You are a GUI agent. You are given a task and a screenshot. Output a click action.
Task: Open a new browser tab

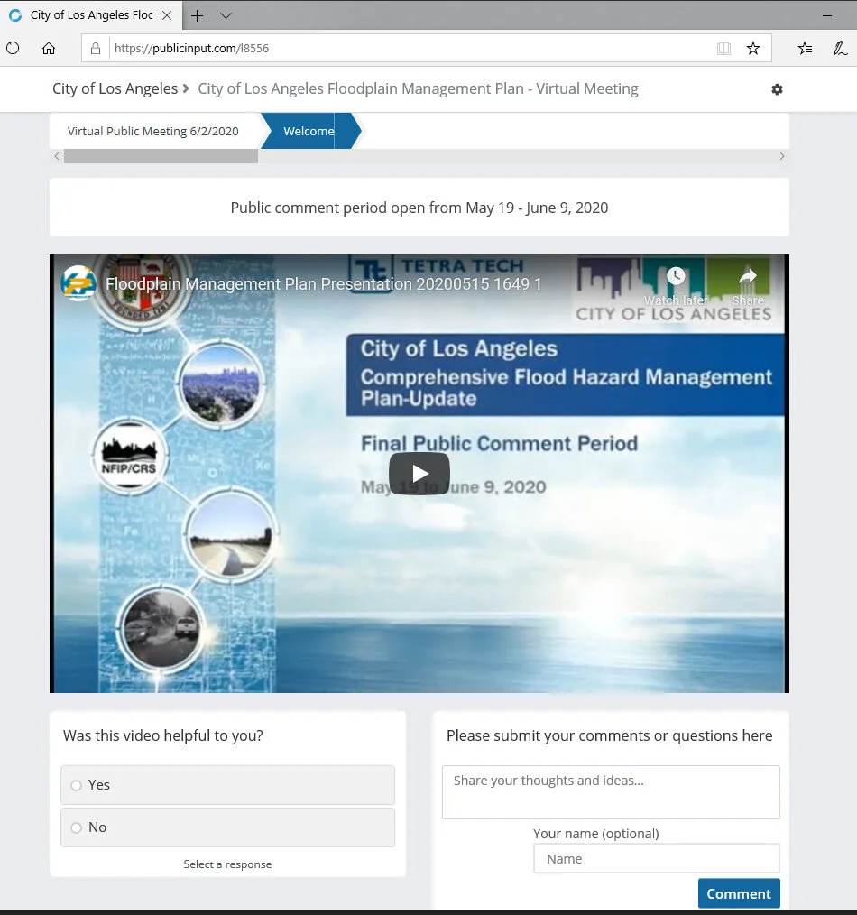198,15
